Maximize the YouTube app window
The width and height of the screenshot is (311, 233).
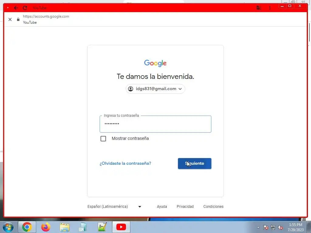(x=290, y=6)
